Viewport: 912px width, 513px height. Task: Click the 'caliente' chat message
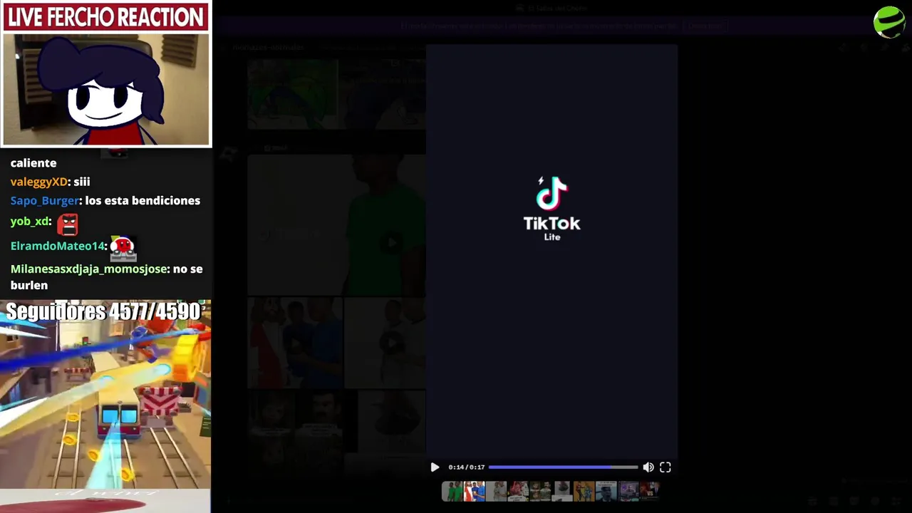coord(33,163)
